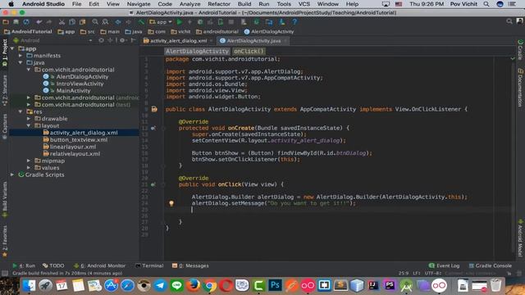
Task: Open the VCS menu
Action: pos(304,4)
